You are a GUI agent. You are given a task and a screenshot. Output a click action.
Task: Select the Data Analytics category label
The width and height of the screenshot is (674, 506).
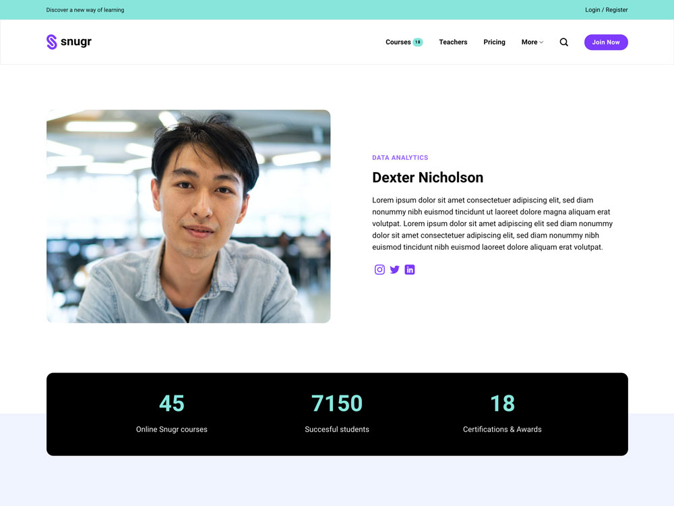400,158
